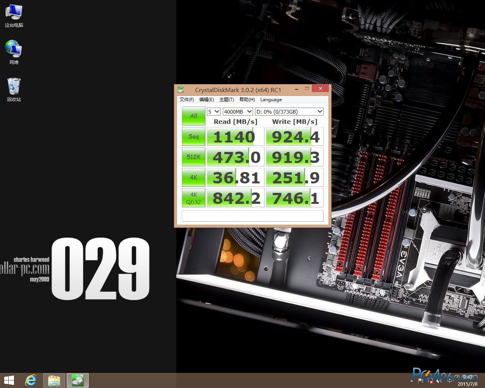Open the 帮助(H) menu
The image size is (485, 388).
[x=247, y=100]
